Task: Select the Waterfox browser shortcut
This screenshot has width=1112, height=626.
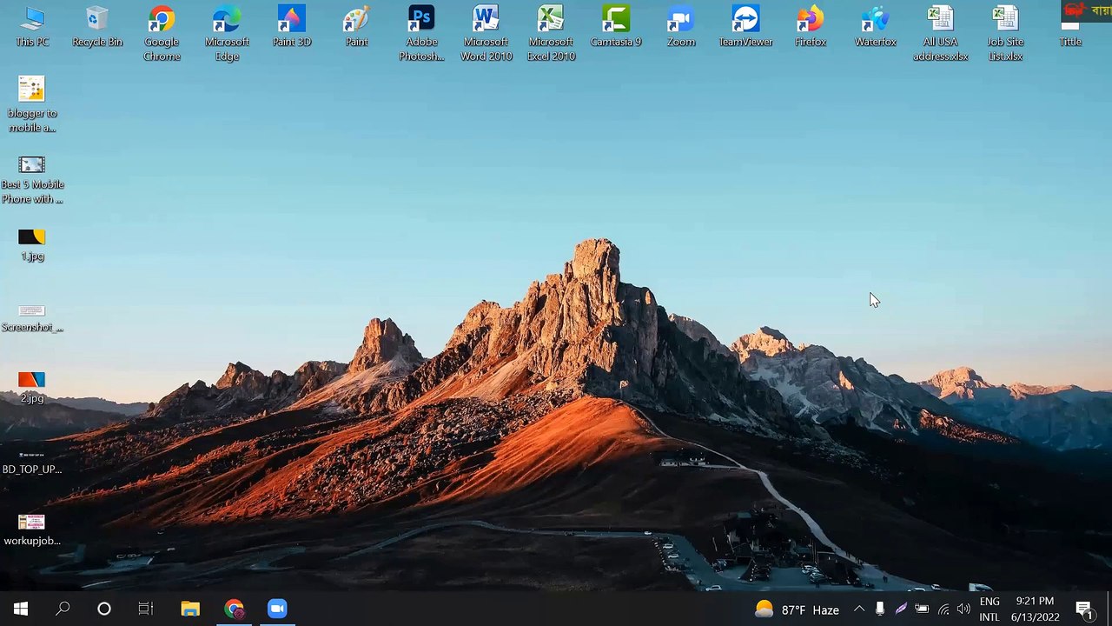Action: click(875, 26)
